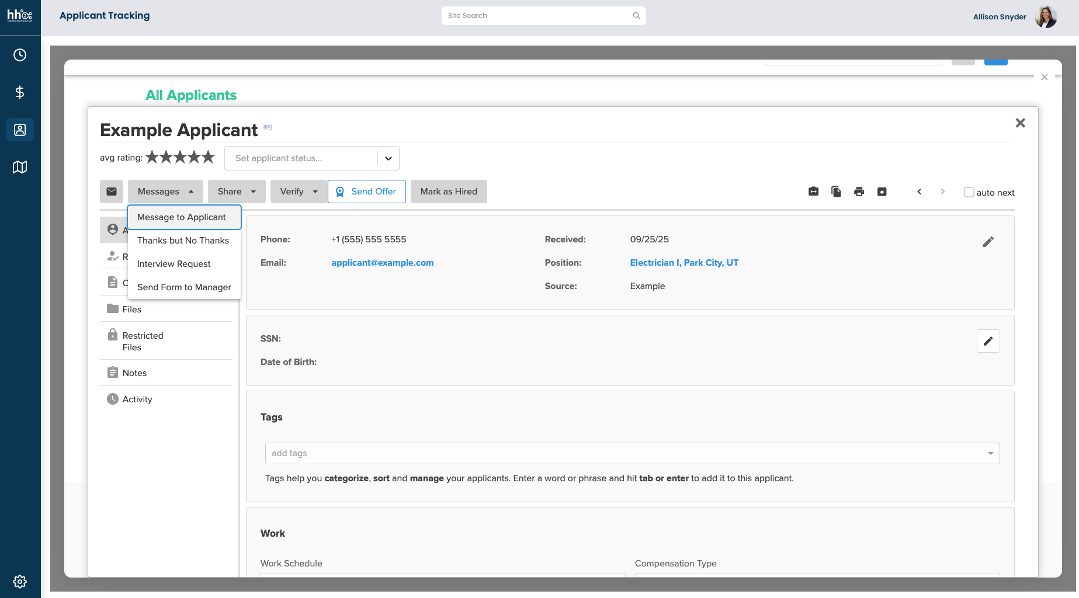
Task: Enable the auto next checkbox
Action: click(969, 192)
